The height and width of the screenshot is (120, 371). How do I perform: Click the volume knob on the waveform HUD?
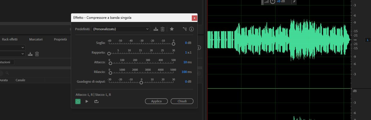[273, 1]
